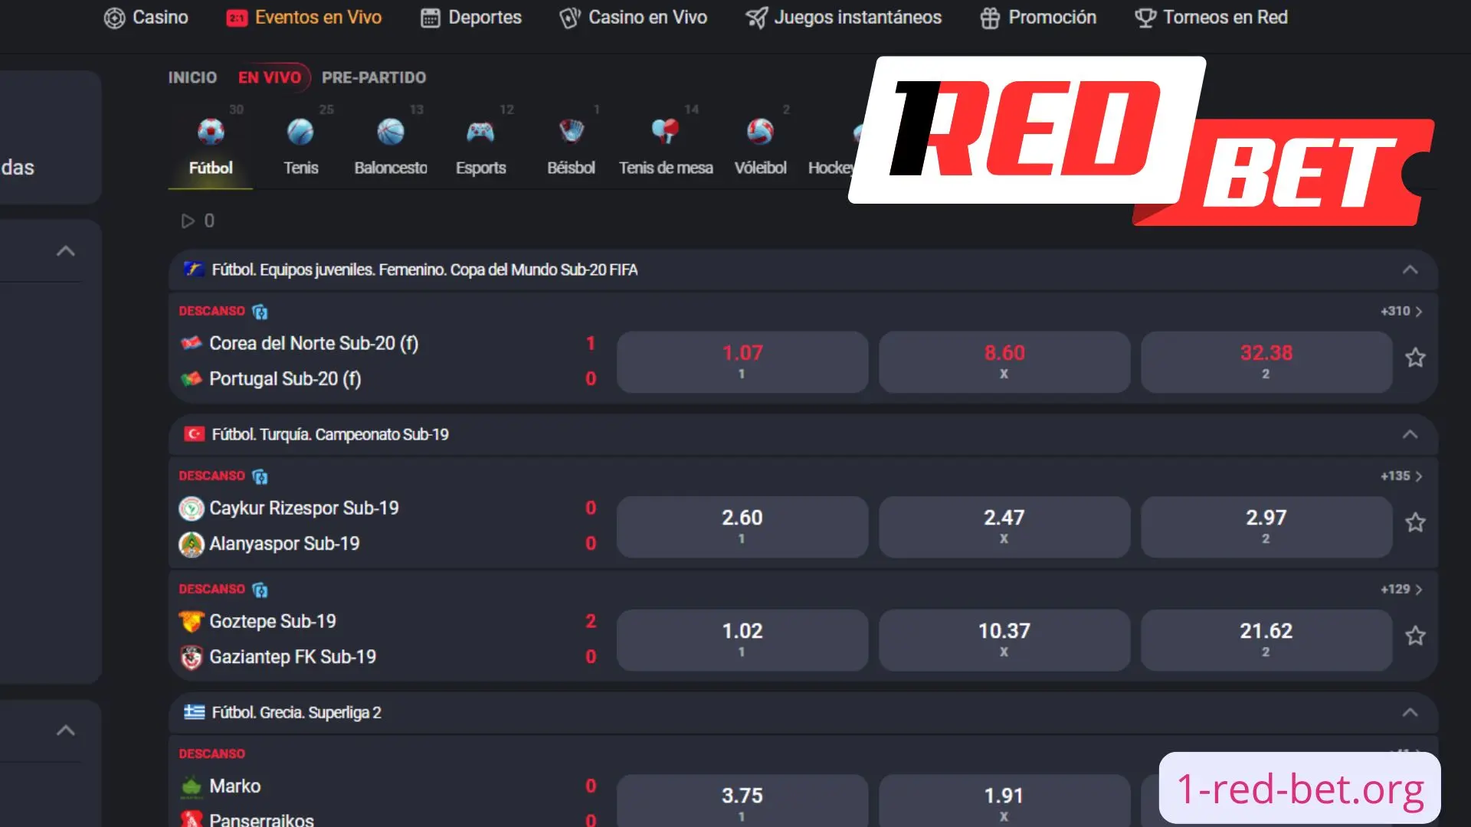Open stats icon for Caykur Rizespor match

point(260,476)
